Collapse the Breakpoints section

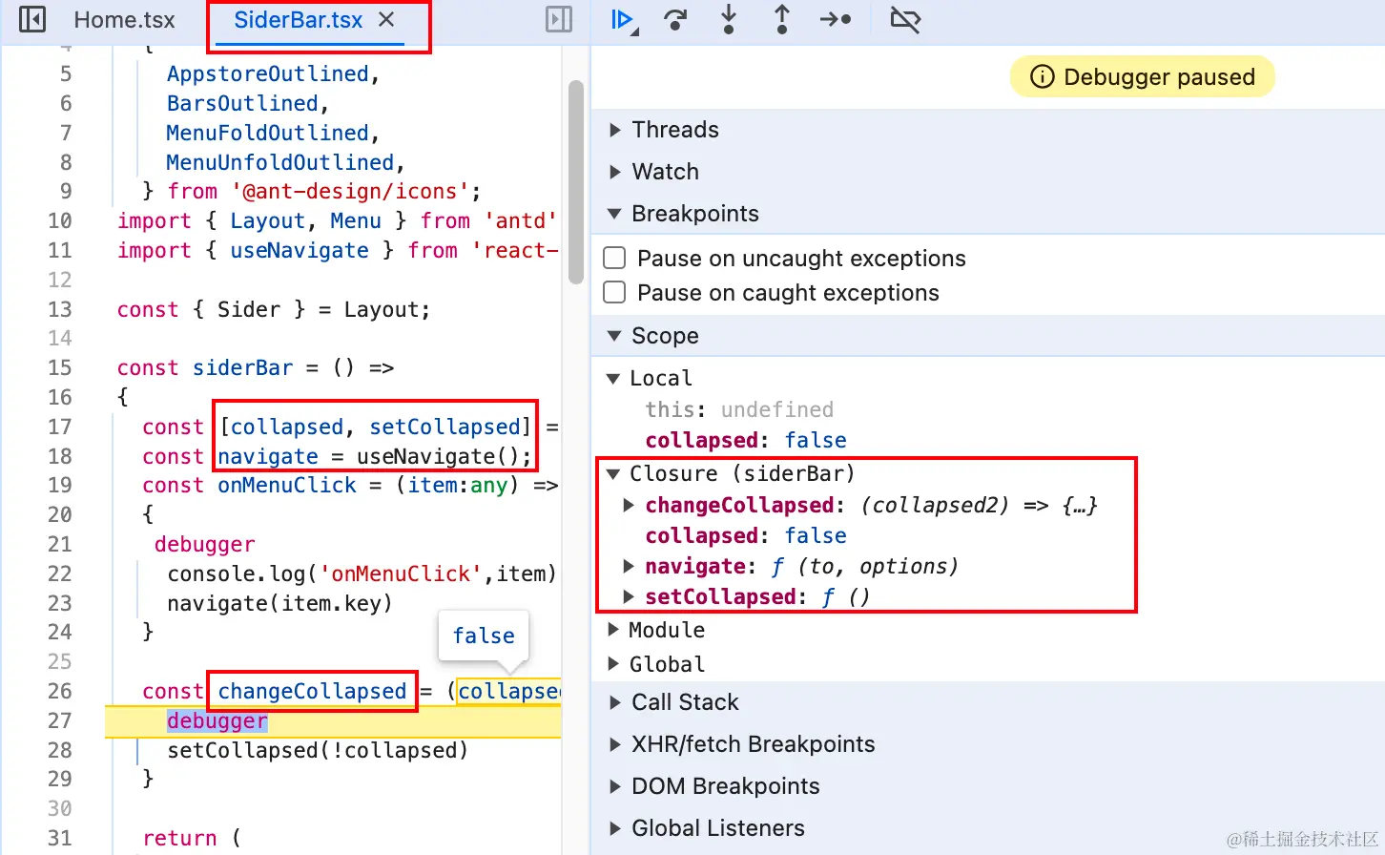point(615,214)
